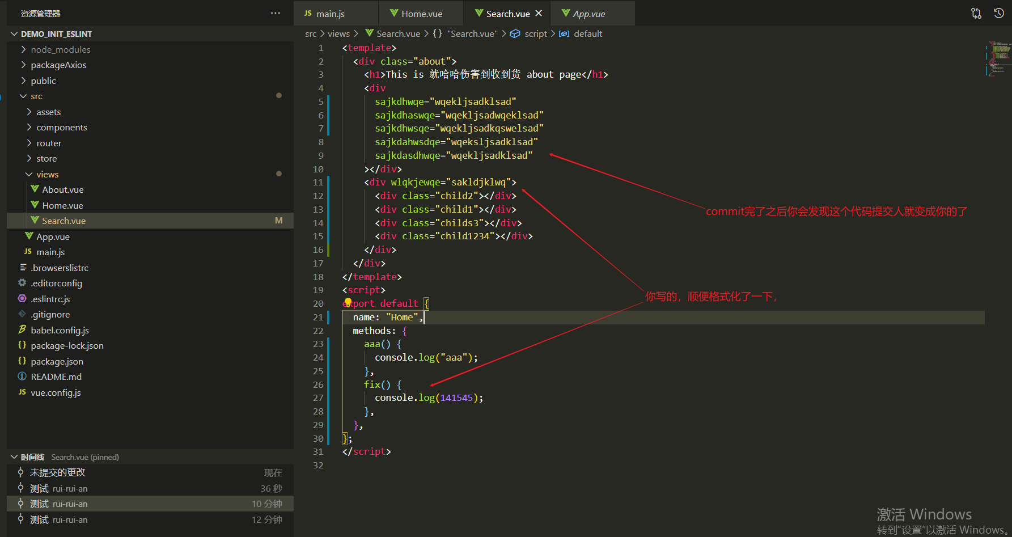The image size is (1012, 537).
Task: Click line number 21 in the gutter
Action: (318, 317)
